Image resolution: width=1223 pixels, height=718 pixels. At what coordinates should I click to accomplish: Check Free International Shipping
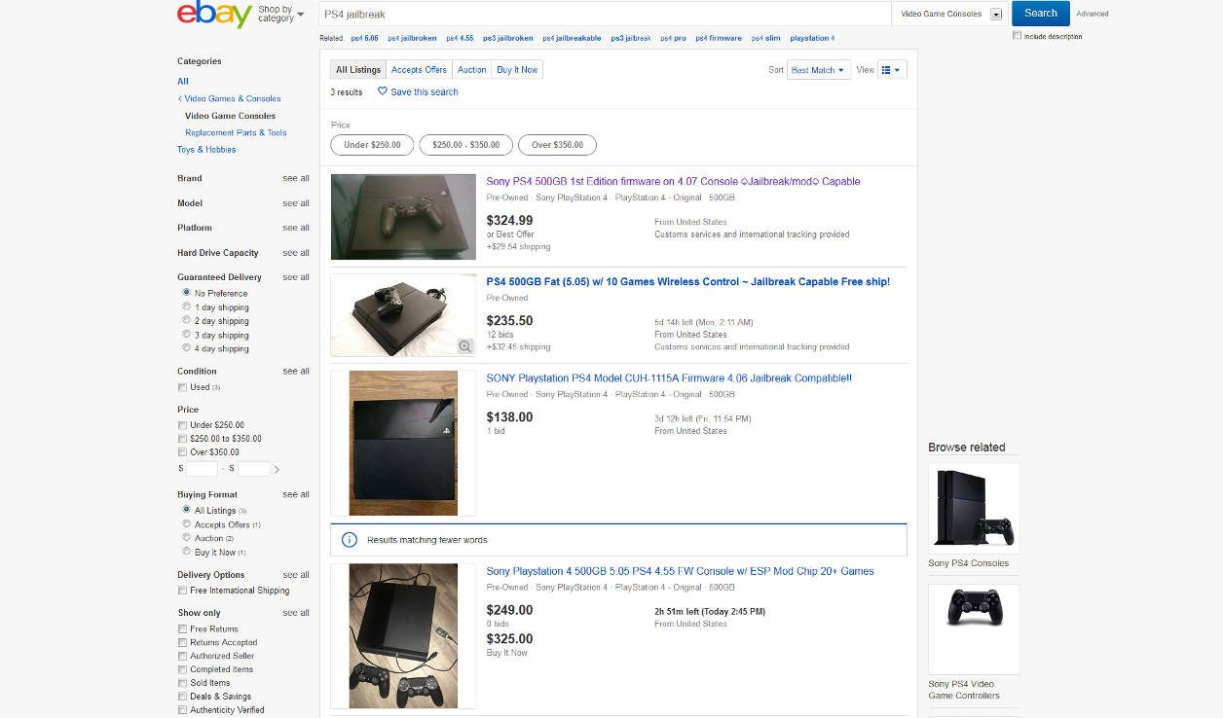(182, 591)
